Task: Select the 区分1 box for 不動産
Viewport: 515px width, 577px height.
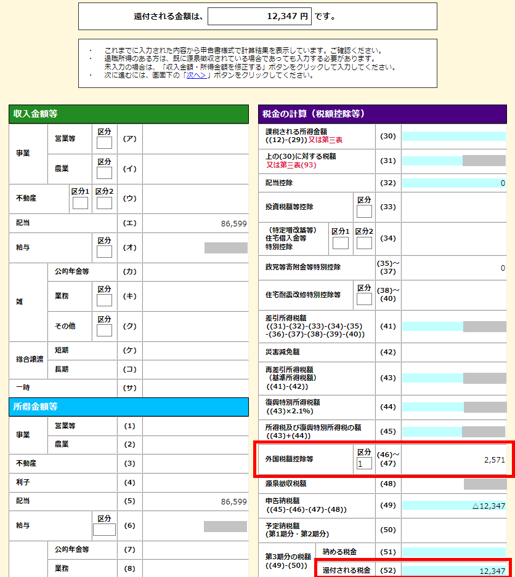Action: [x=81, y=203]
